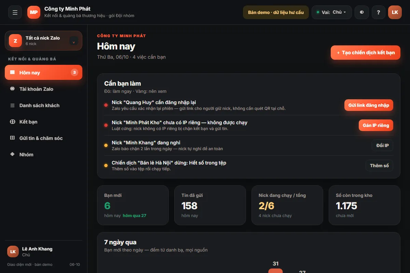Click the bar labeled 31 in chart
Image resolution: width=410 pixels, height=273 pixels.
pos(275,271)
